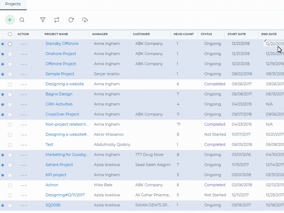The height and width of the screenshot is (213, 284).
Task: Open the SQ0036 project link
Action: coord(53,205)
